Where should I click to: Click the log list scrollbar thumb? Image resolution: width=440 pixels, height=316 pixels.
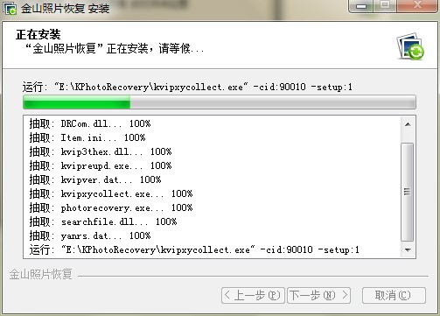tap(408, 192)
